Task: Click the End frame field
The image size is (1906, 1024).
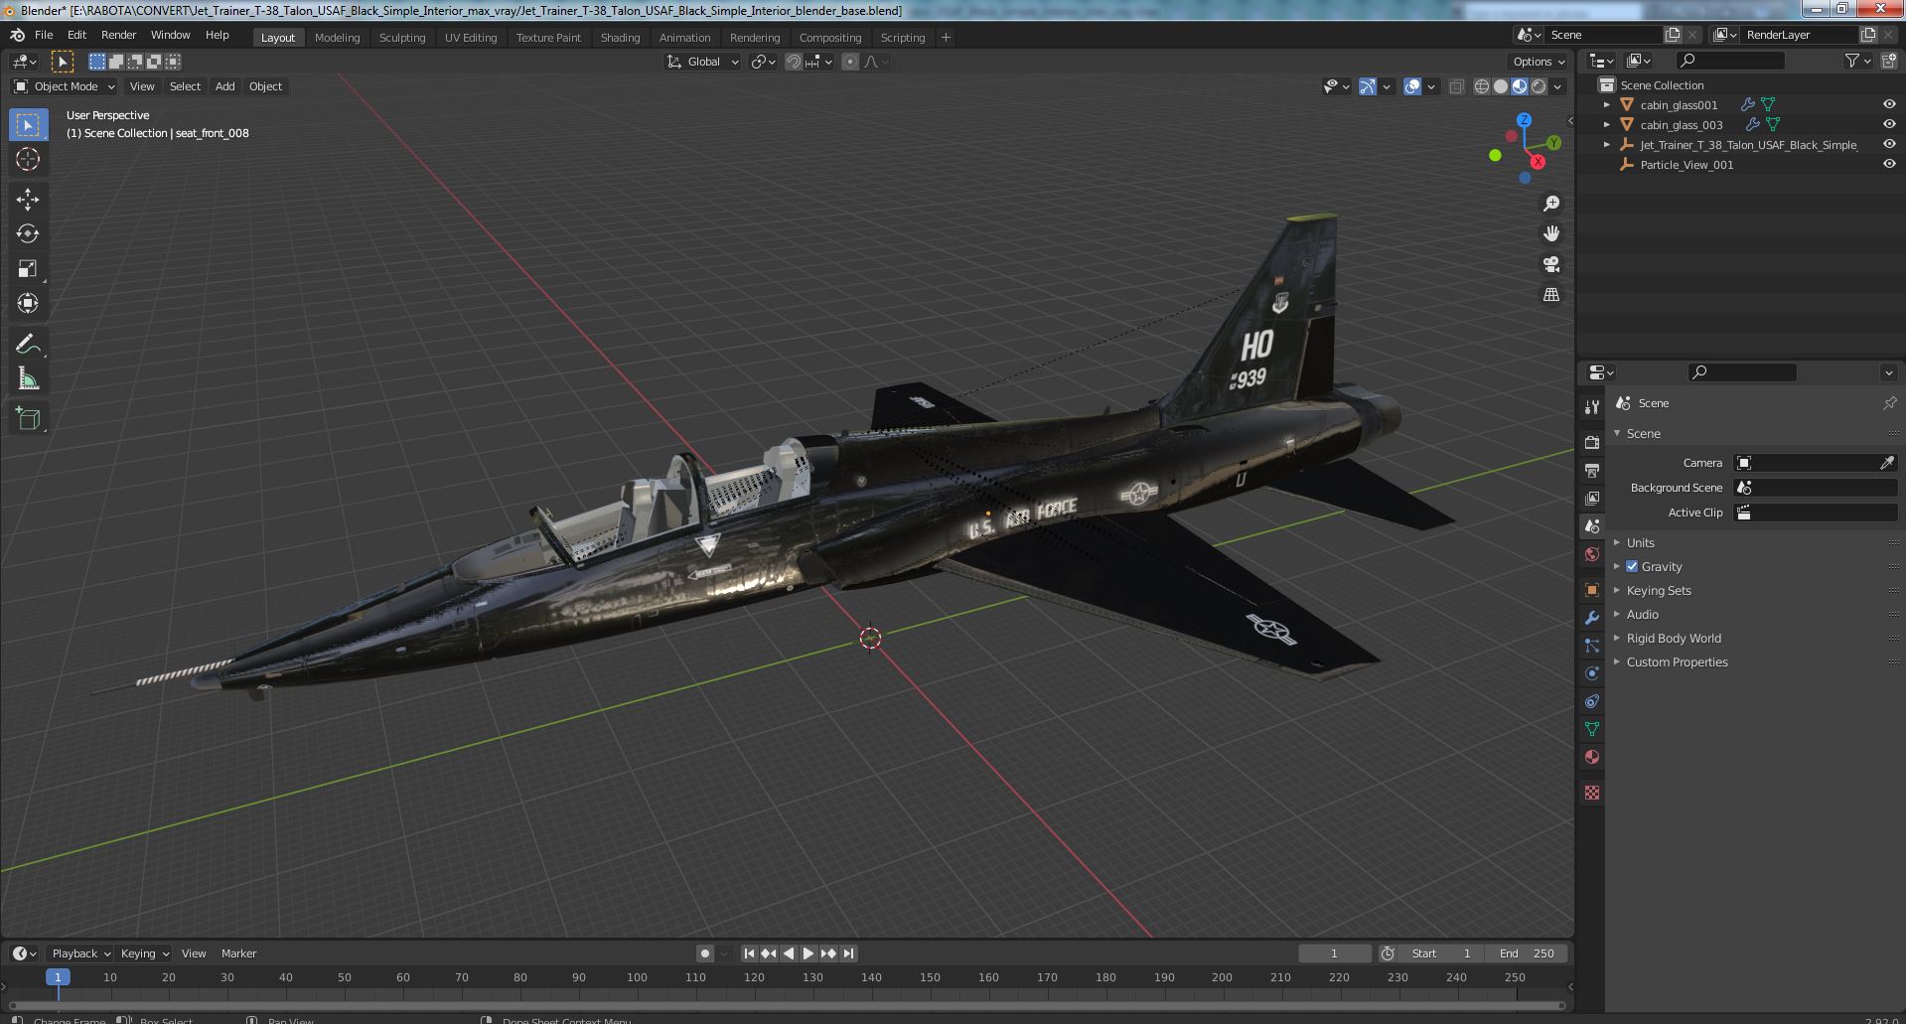Action: (x=1527, y=953)
